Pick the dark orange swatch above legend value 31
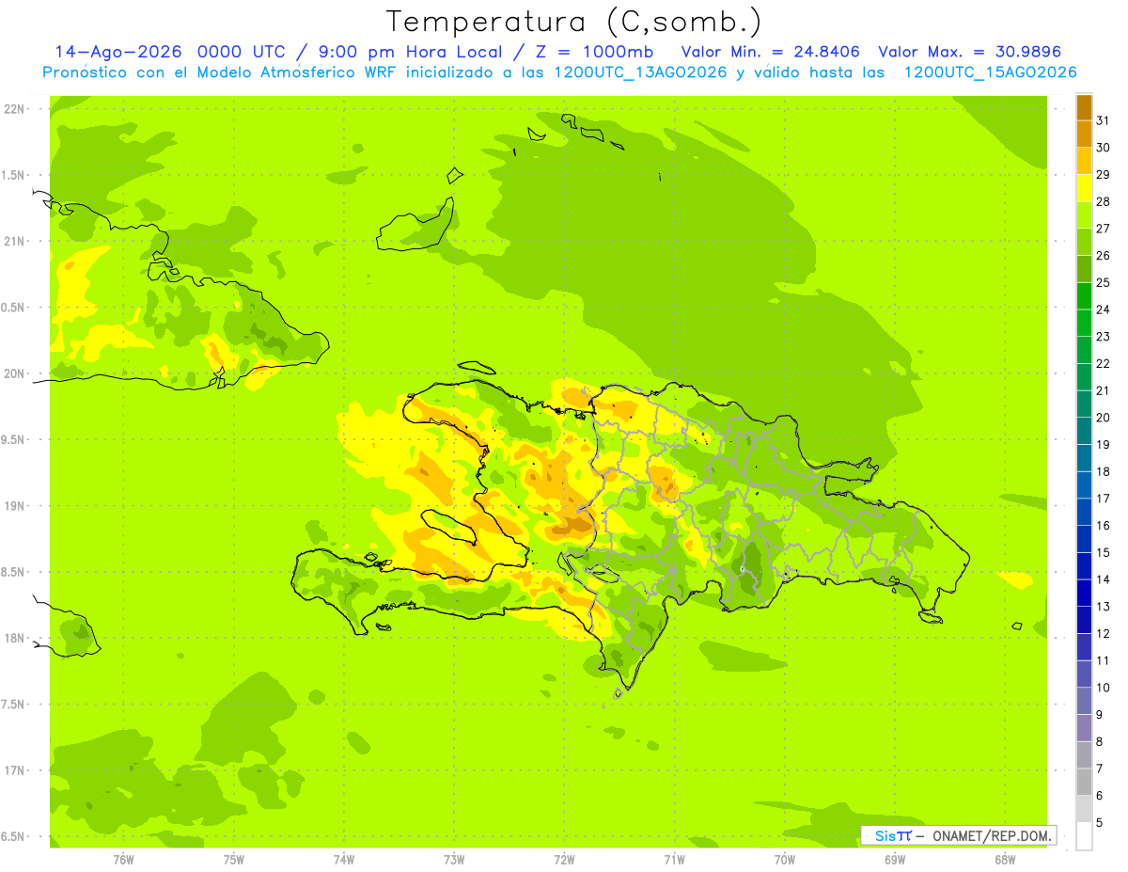This screenshot has height=872, width=1128. (1084, 107)
